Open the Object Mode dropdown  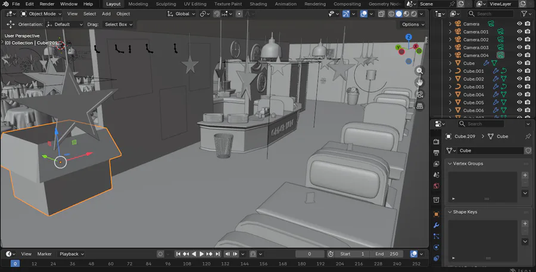(41, 14)
